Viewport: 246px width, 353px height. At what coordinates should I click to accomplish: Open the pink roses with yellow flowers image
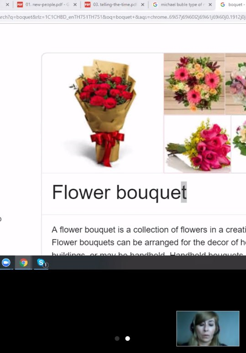click(197, 144)
